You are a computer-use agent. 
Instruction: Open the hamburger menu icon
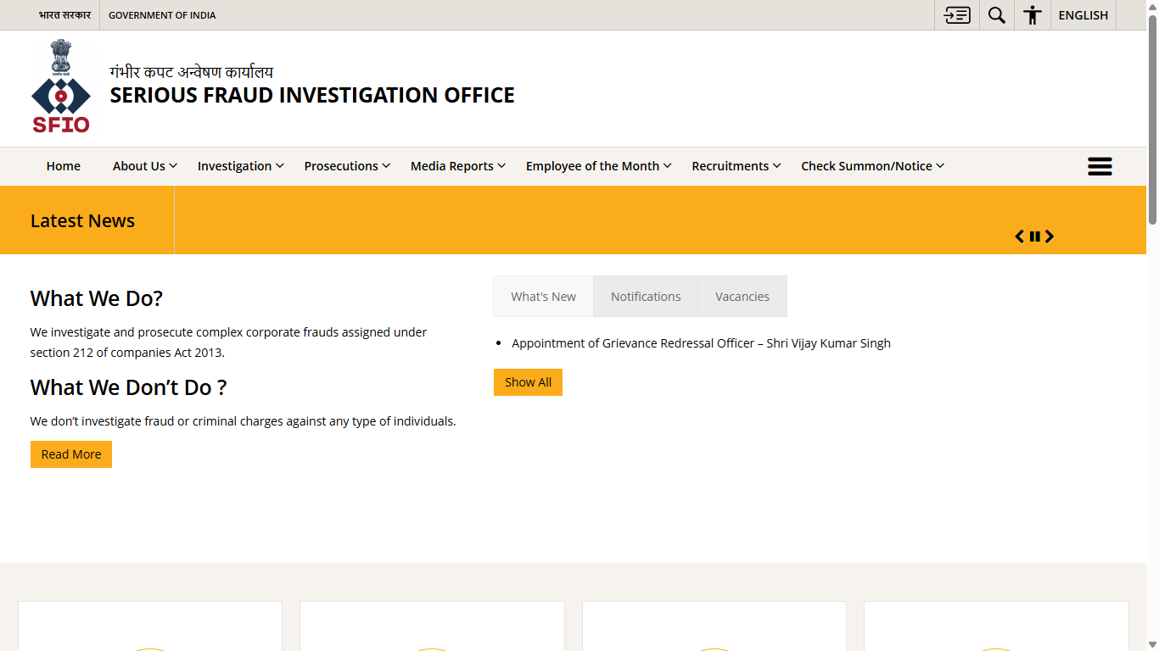(x=1100, y=166)
